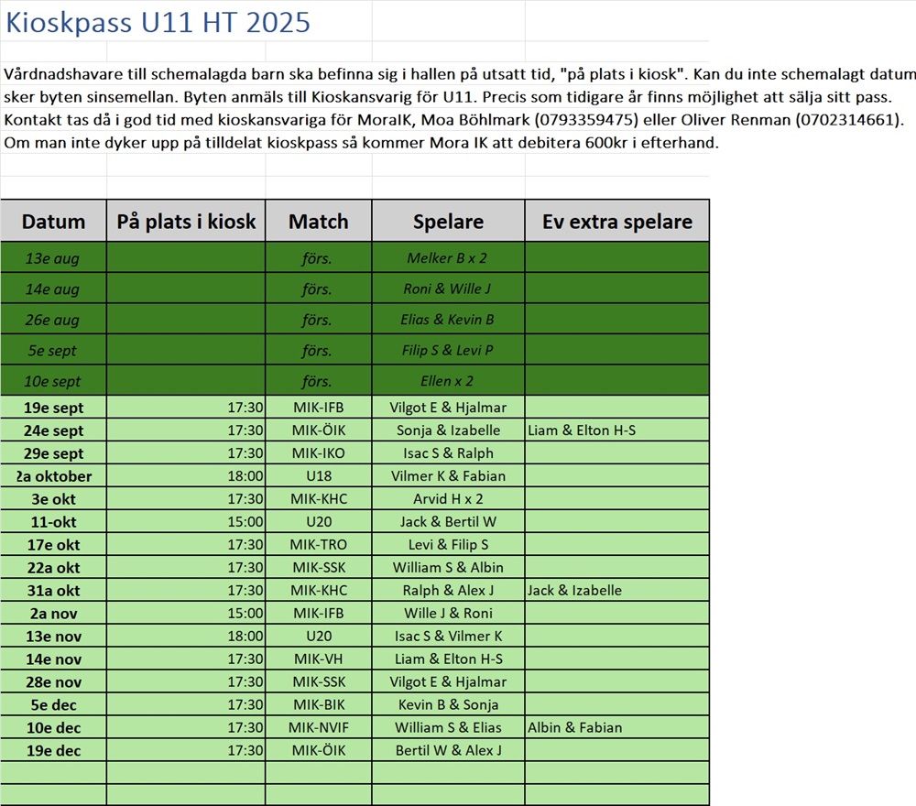Select the "På plats i kiosk" header cell
Viewport: 916px width, 806px height.
coord(186,221)
